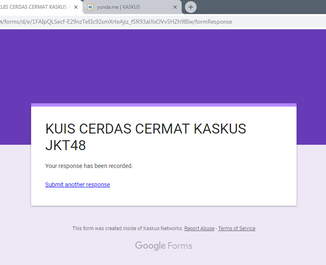326x265 pixels.
Task: Click 'This form was created inside of Kaskus Networks.' text
Action: tap(127, 229)
